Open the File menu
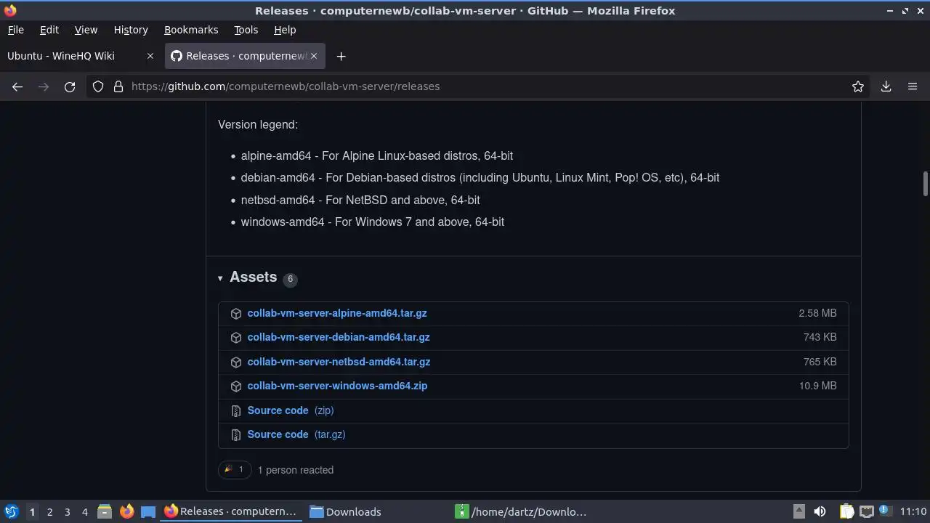930x523 pixels. pyautogui.click(x=15, y=30)
